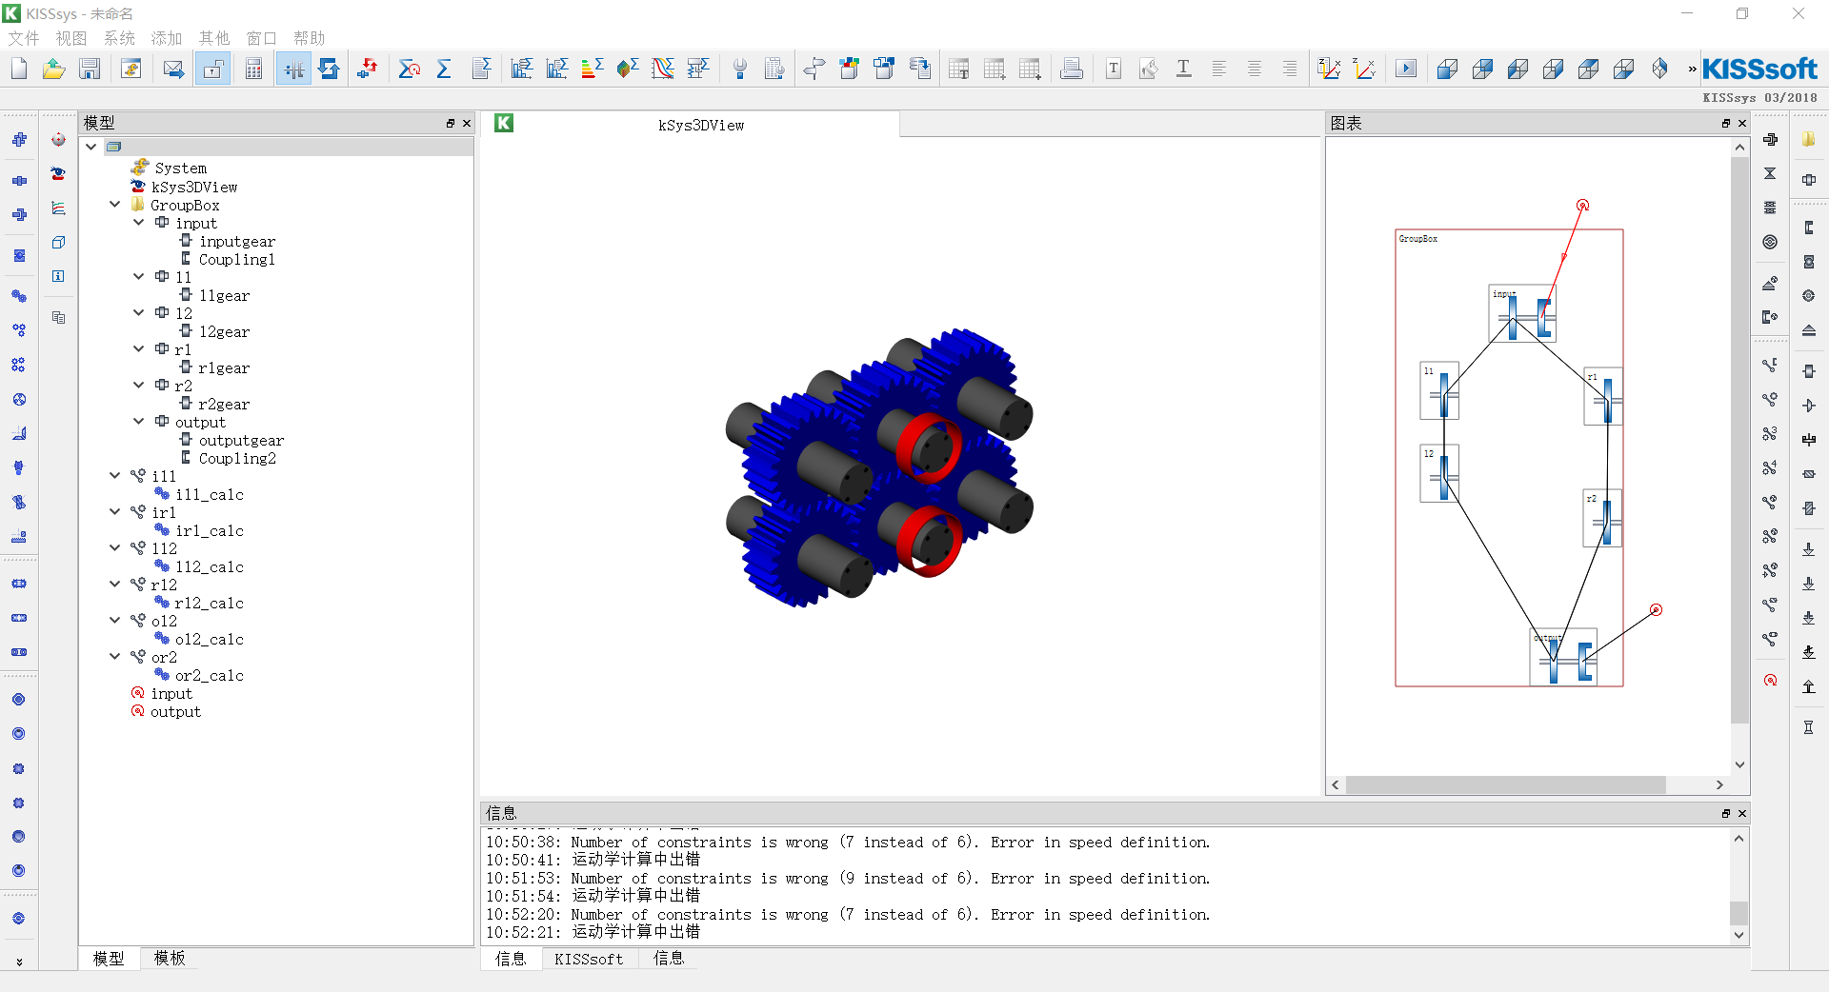Switch to the KISSsoft message tab

589,959
